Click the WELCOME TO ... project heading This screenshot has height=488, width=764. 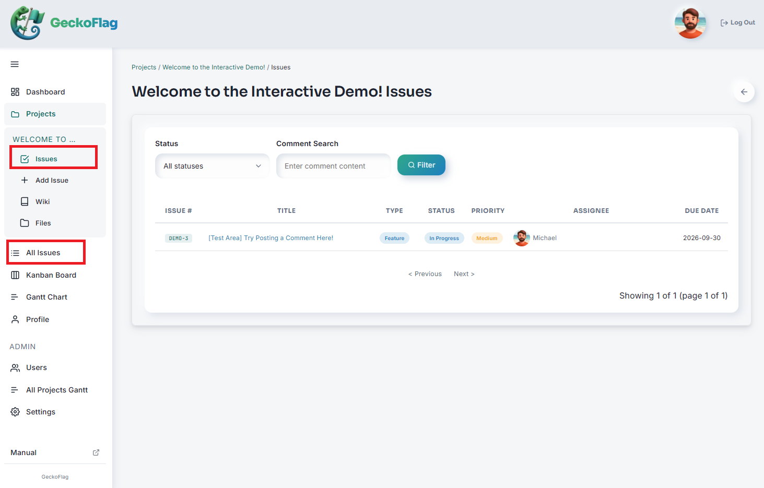pos(44,139)
